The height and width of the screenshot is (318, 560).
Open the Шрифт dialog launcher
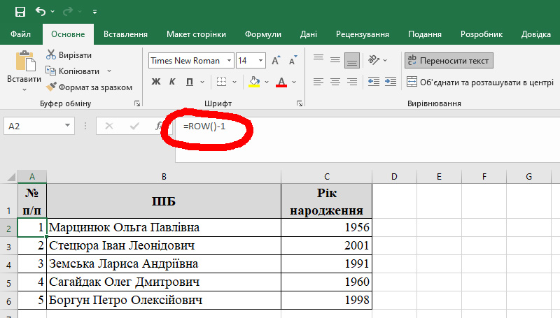(x=300, y=103)
